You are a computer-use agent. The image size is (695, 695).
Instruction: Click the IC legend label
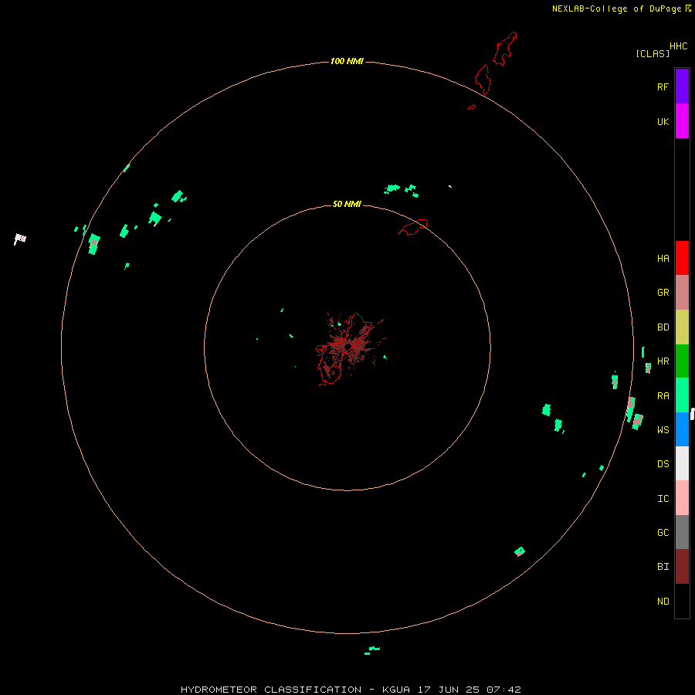coord(663,498)
